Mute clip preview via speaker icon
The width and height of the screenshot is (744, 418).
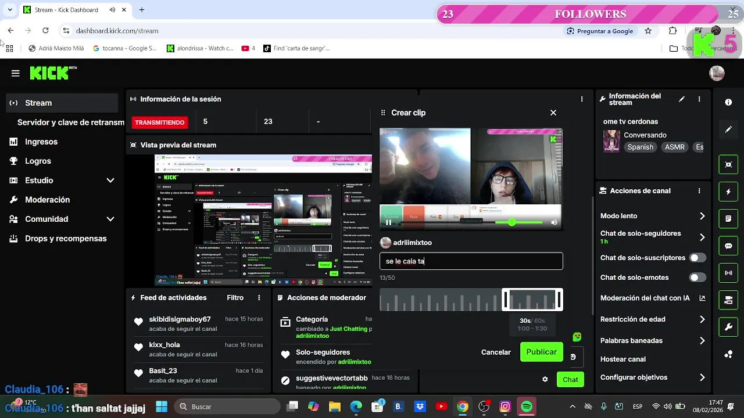pyautogui.click(x=554, y=222)
